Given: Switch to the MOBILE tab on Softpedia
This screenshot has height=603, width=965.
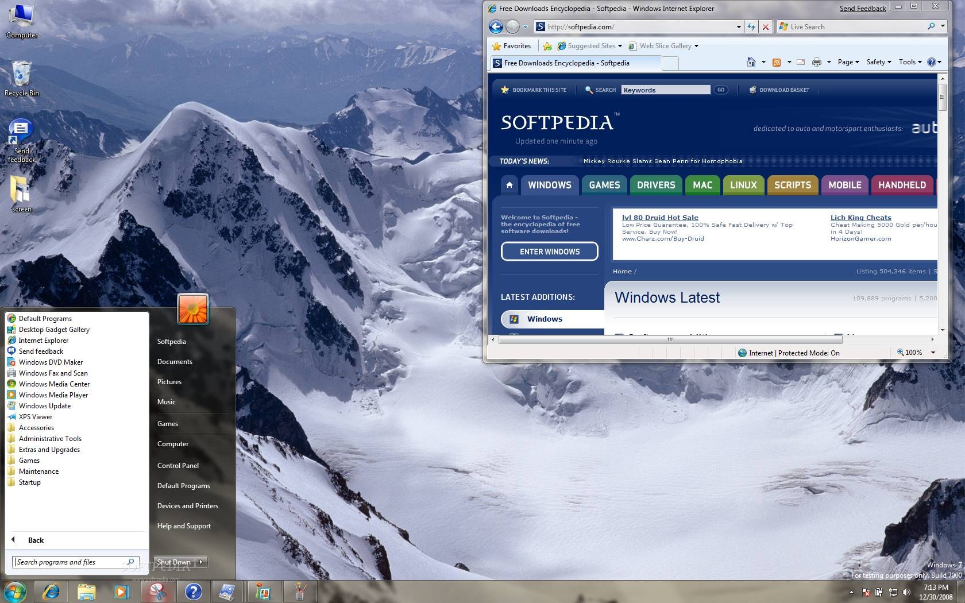Looking at the screenshot, I should pyautogui.click(x=845, y=185).
